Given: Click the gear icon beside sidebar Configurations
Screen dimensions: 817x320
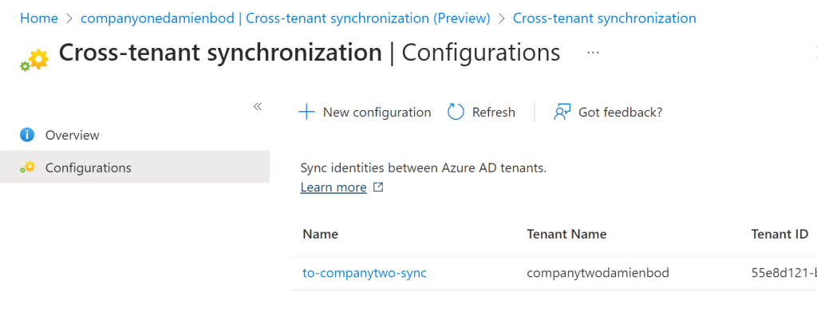Looking at the screenshot, I should pos(28,168).
